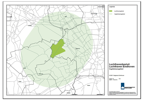Click the Eindhoven city label on map

78,49
